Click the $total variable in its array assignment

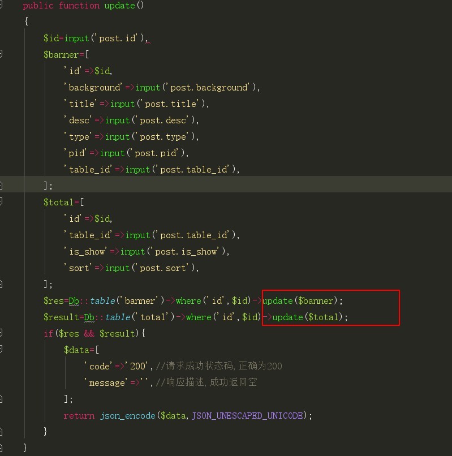tap(58, 202)
